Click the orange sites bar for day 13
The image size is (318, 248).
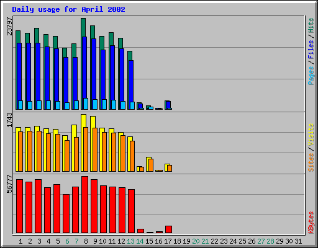point(132,156)
